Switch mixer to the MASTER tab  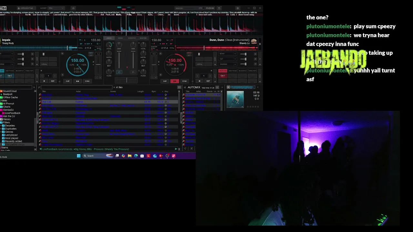[143, 38]
